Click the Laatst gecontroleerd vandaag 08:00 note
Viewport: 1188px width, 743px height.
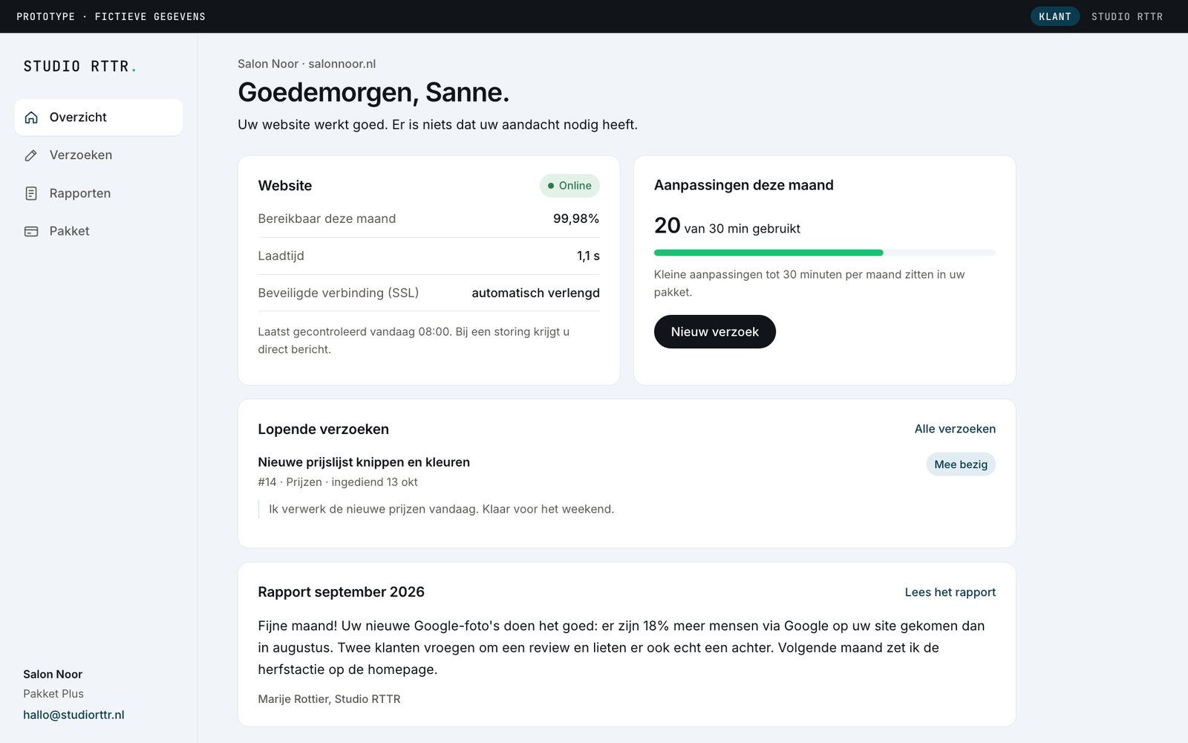tap(414, 340)
